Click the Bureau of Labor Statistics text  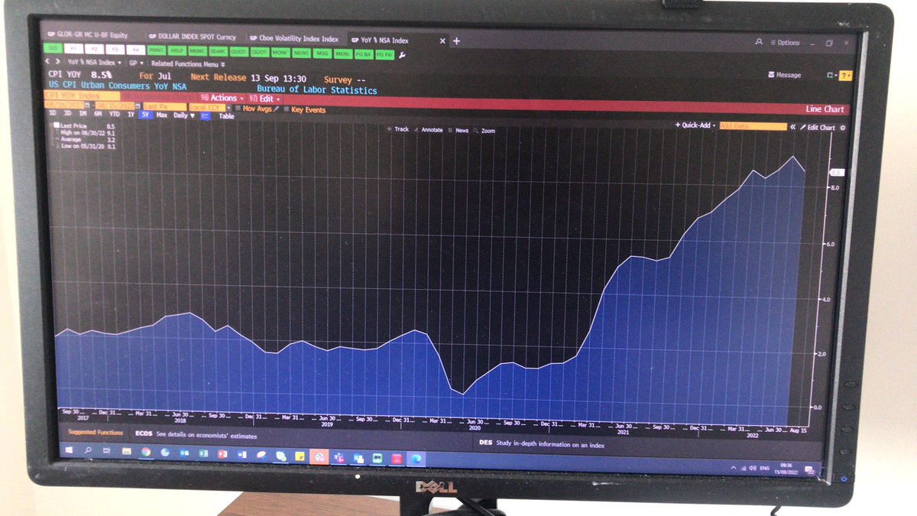[x=316, y=90]
